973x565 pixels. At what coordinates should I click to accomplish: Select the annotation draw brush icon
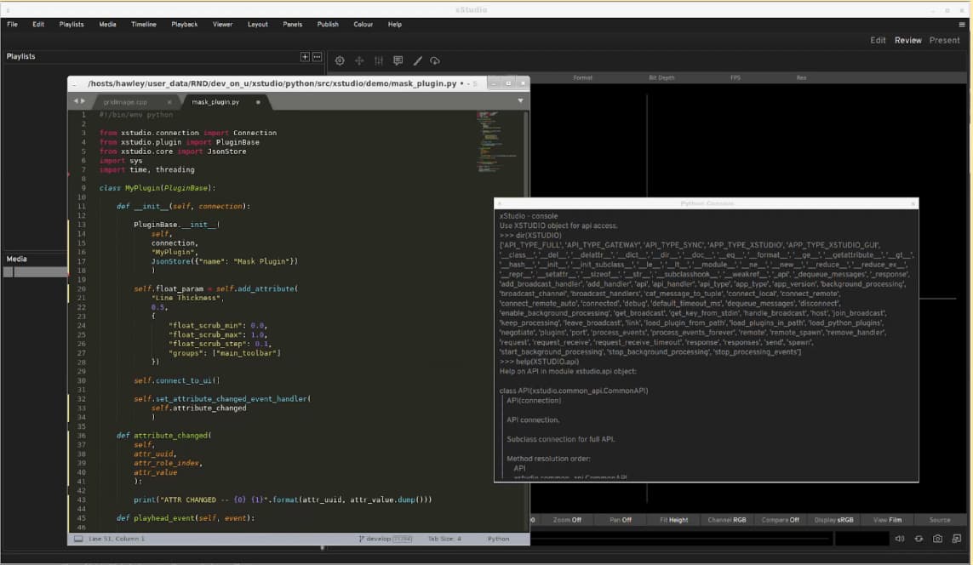point(417,60)
